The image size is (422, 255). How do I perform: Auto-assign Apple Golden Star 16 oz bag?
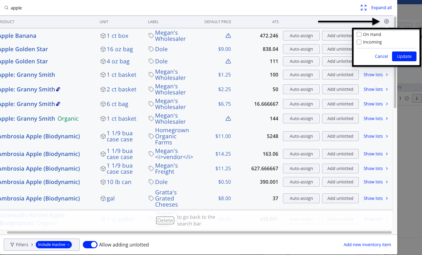(301, 49)
